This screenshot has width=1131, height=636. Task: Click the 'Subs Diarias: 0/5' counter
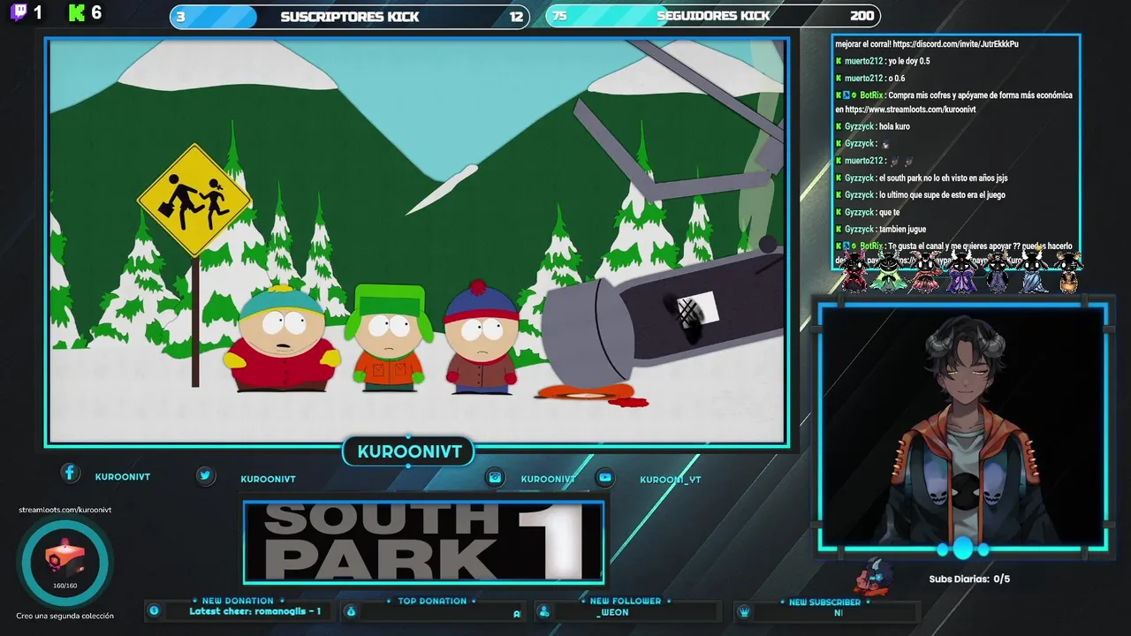click(x=969, y=579)
